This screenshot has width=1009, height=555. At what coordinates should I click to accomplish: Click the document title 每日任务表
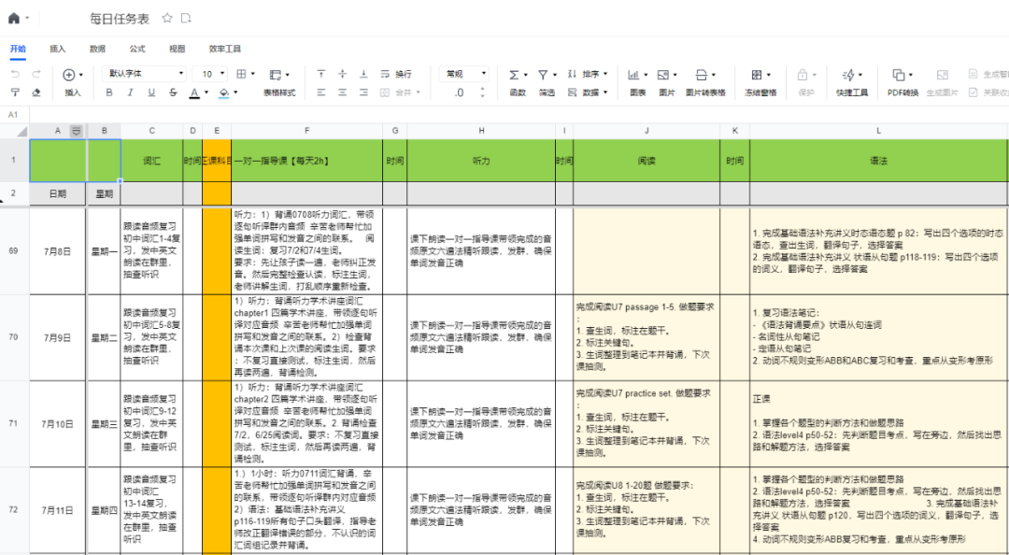120,19
